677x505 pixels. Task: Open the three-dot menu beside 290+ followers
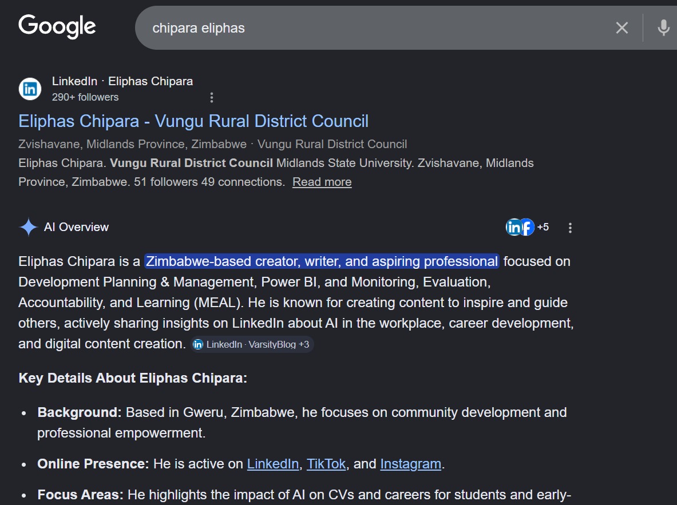[212, 98]
